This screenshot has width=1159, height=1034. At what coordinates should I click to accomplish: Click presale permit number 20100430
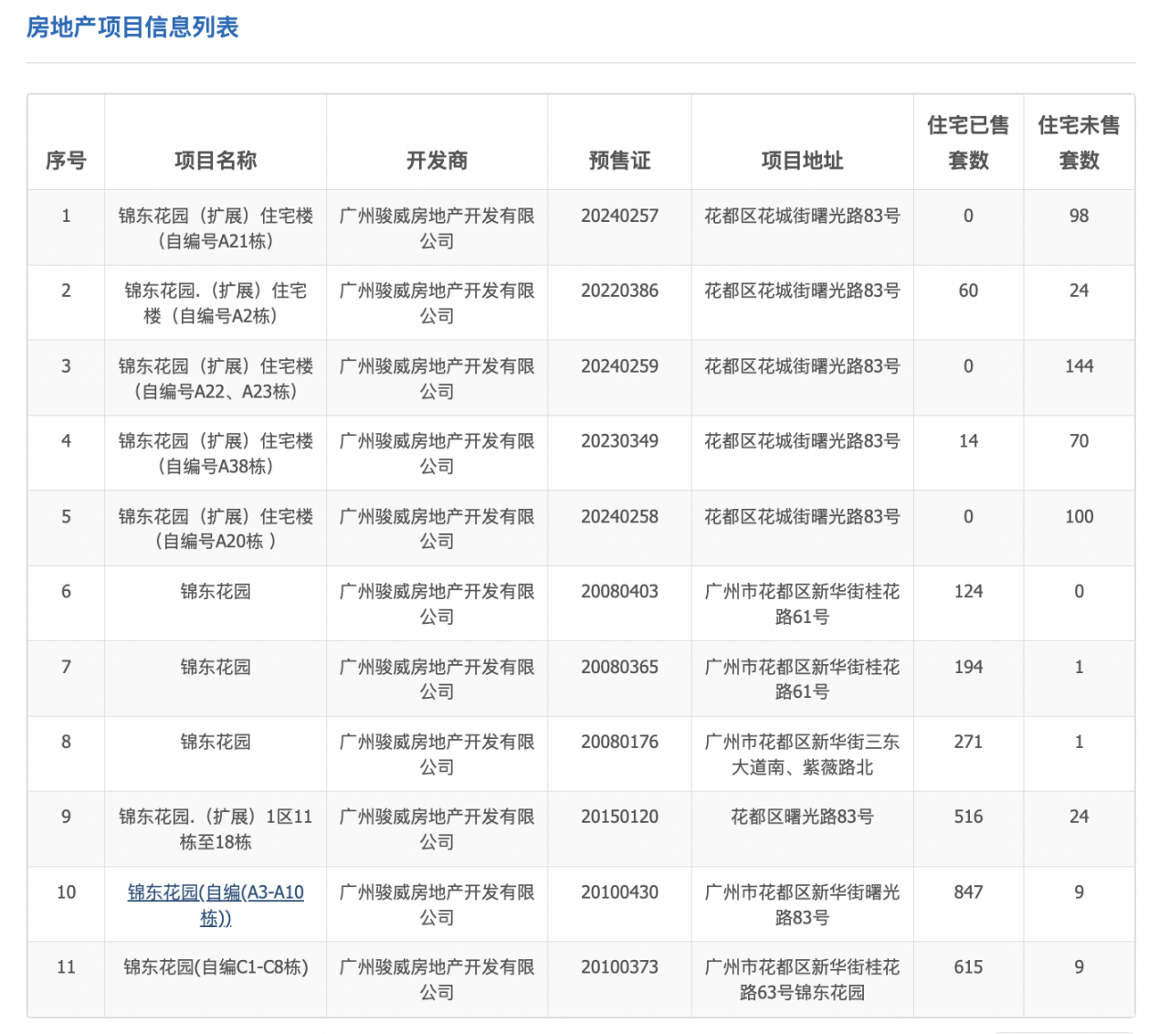[x=619, y=892]
